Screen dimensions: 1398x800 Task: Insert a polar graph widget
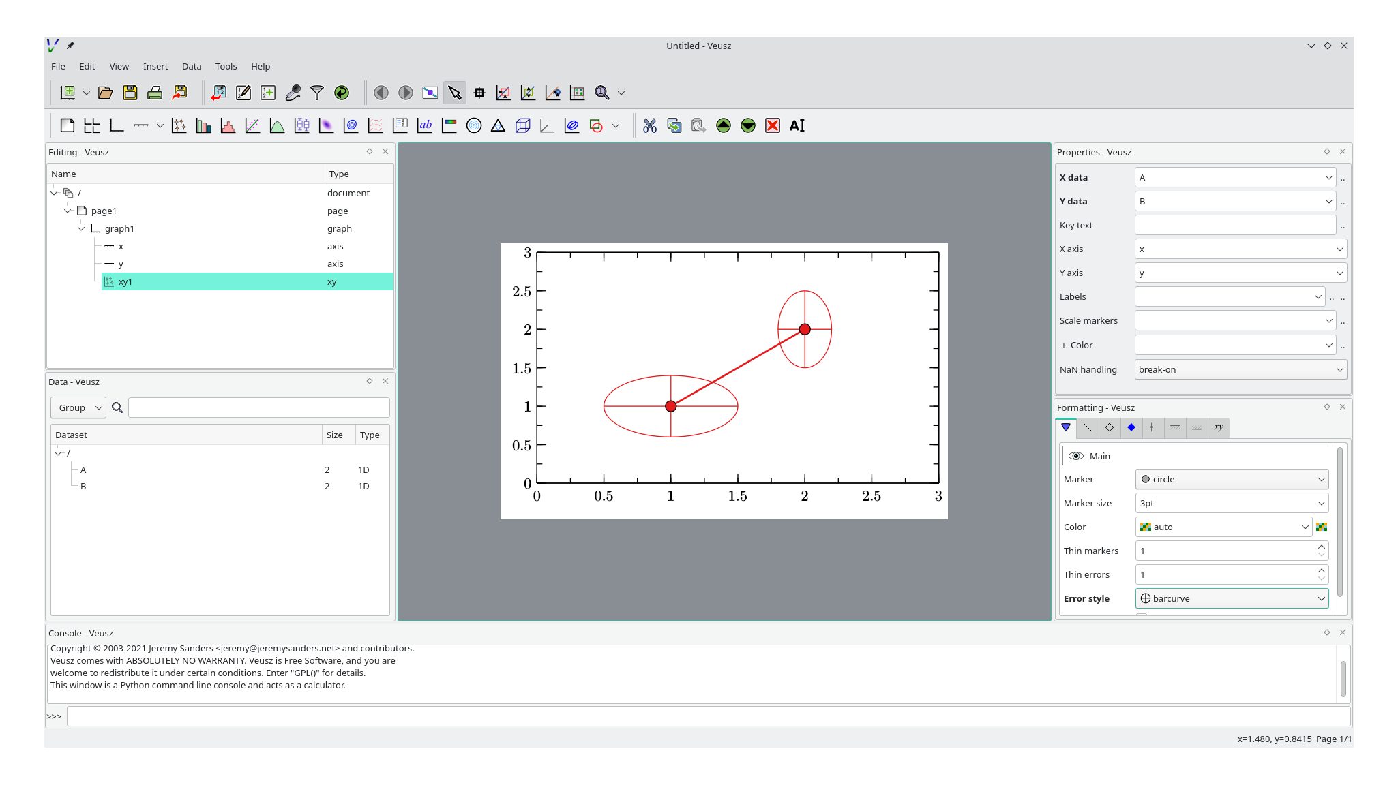474,125
